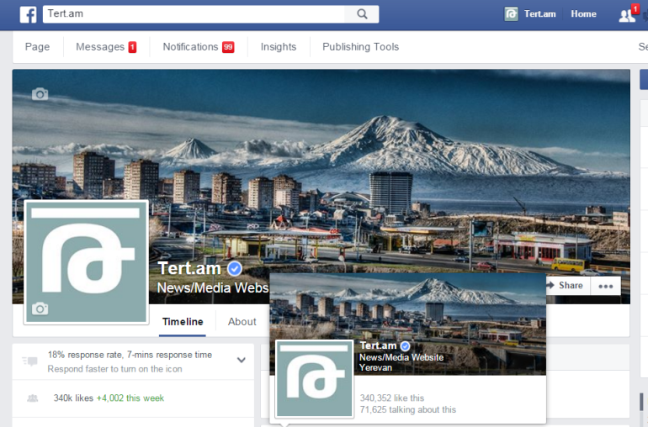Screen dimensions: 648x427
Task: Click Yerevan text in hover card
Action: pyautogui.click(x=375, y=367)
